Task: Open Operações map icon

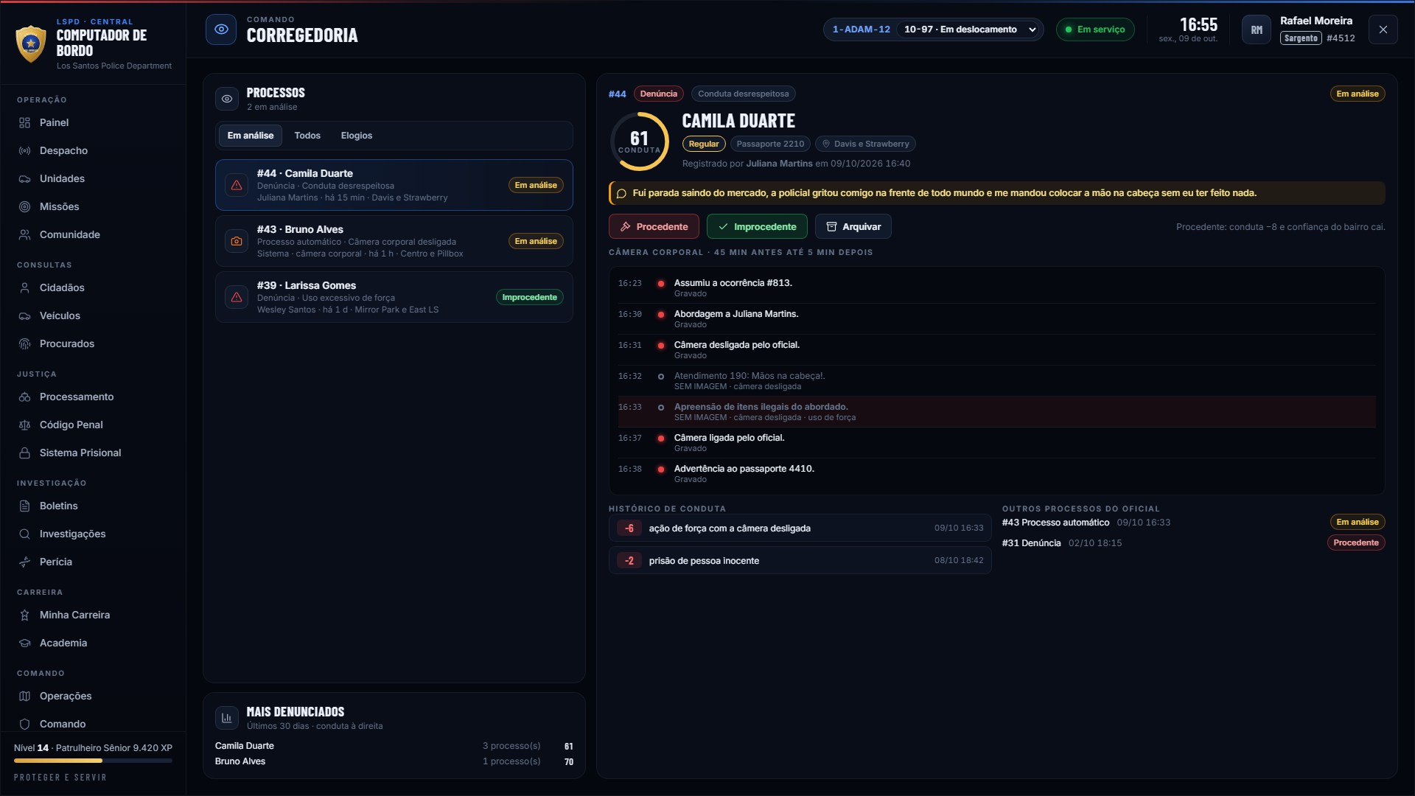Action: pyautogui.click(x=24, y=696)
